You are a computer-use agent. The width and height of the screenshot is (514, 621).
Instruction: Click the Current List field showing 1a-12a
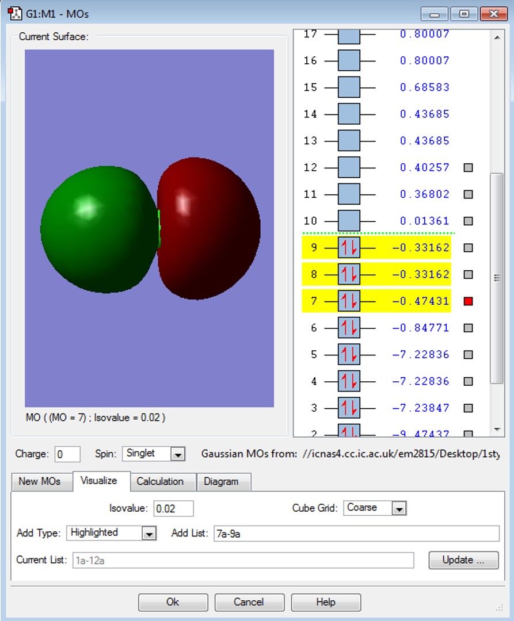[x=243, y=561]
